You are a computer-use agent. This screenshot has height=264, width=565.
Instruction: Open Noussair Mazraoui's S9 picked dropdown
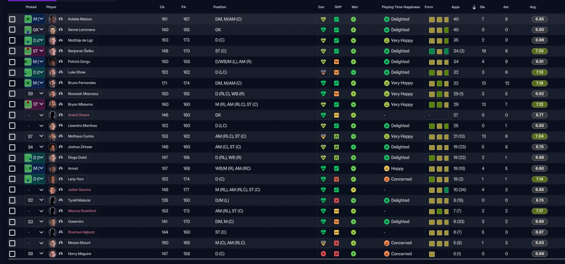coord(34,94)
